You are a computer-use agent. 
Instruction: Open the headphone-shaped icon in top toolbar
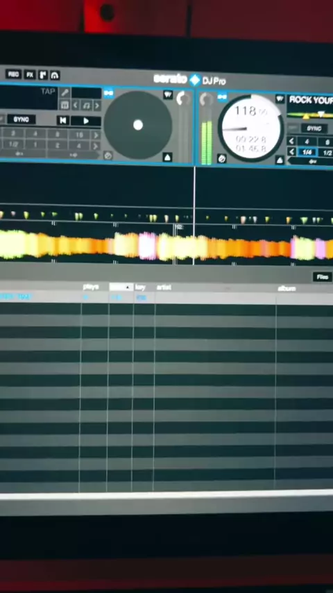click(55, 75)
